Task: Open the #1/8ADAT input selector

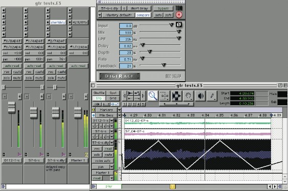Action: coord(12,41)
